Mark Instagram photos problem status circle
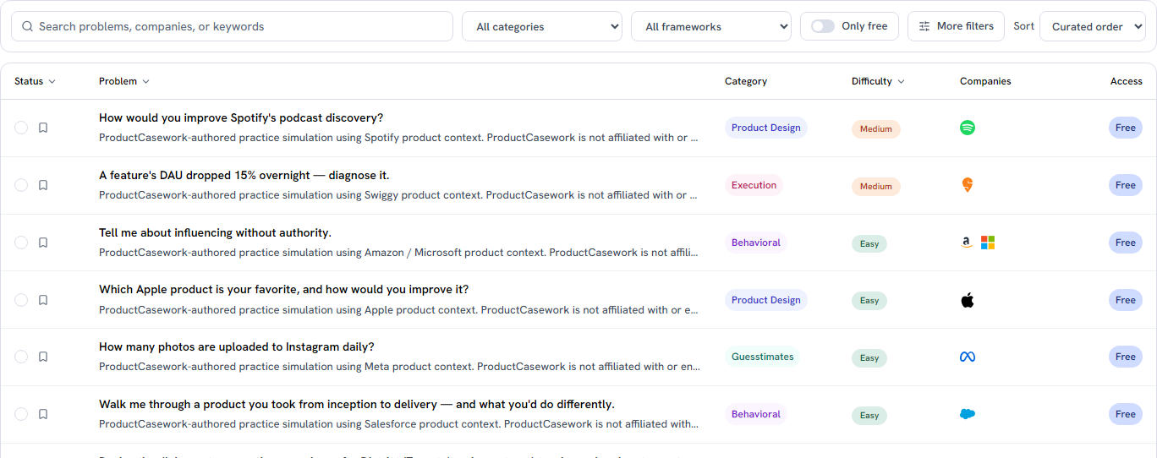The width and height of the screenshot is (1157, 458). click(x=21, y=357)
